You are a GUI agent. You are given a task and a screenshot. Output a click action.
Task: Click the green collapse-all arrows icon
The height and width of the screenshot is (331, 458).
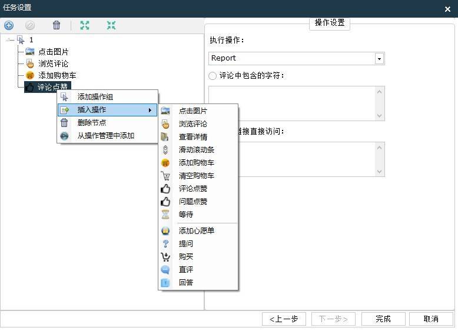(111, 25)
